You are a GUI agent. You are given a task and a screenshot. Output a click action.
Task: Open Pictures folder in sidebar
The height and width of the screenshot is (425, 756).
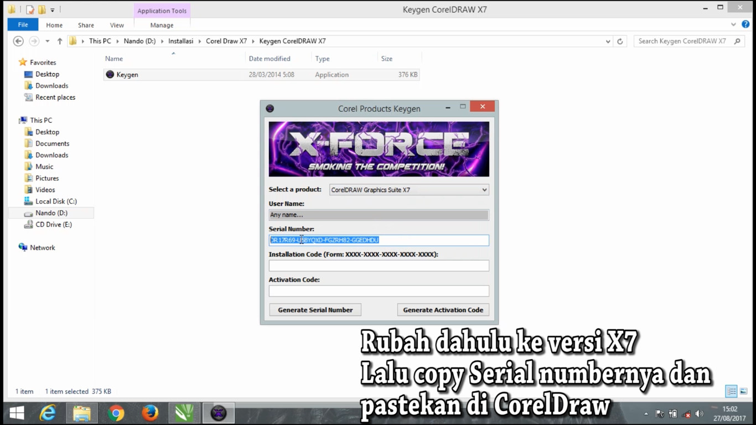coord(47,179)
